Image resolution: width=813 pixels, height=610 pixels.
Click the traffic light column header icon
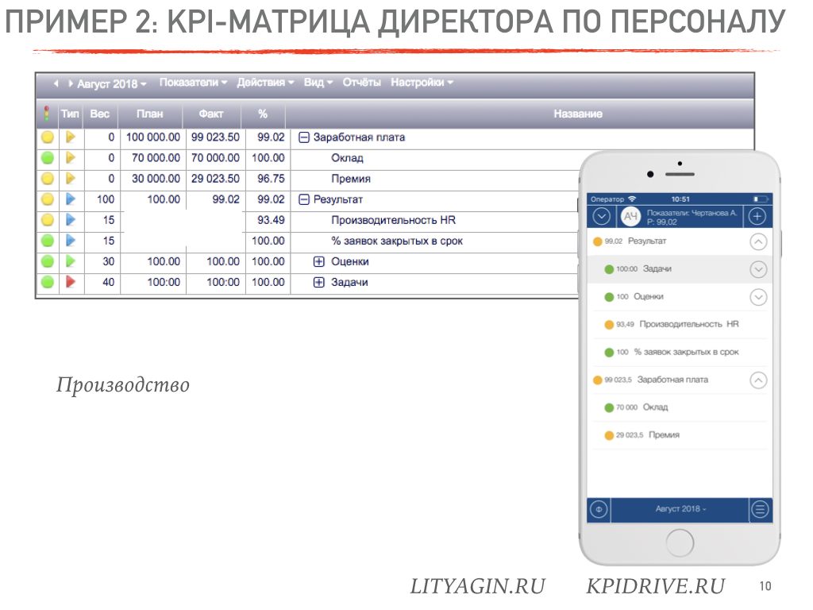(47, 114)
